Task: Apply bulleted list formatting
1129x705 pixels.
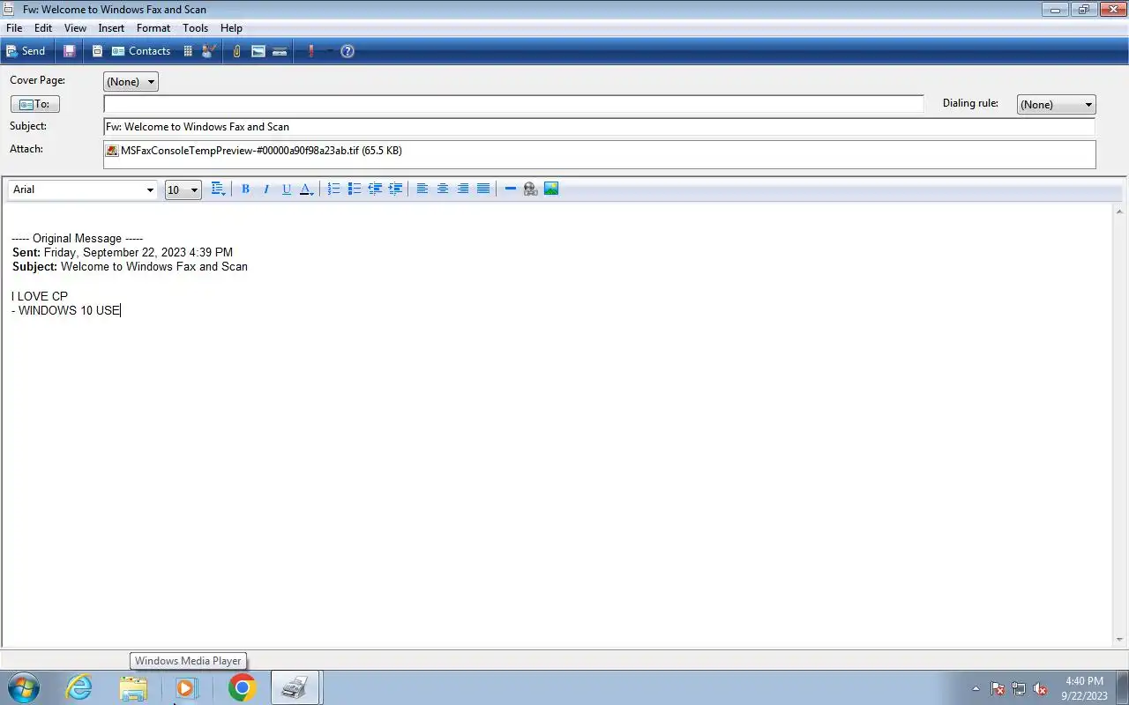Action: (x=354, y=189)
